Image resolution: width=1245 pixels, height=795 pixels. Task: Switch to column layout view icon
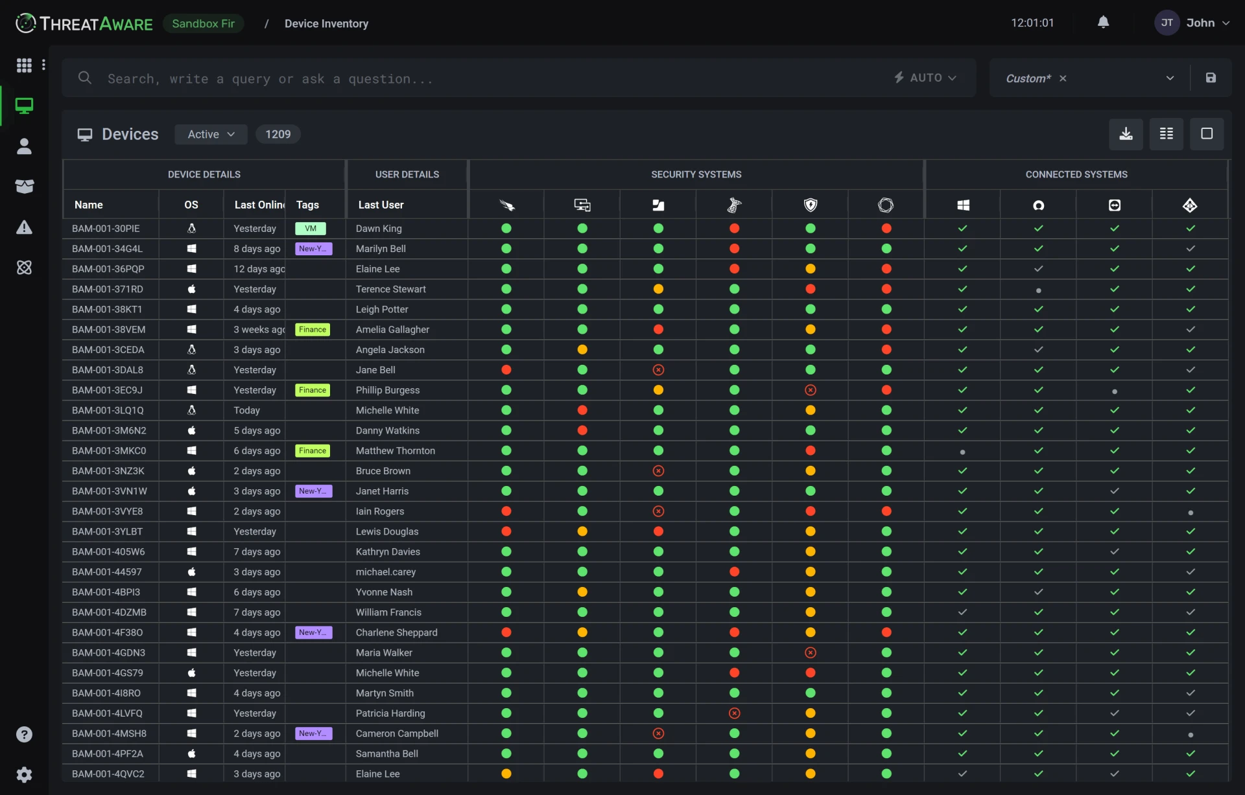pyautogui.click(x=1166, y=134)
